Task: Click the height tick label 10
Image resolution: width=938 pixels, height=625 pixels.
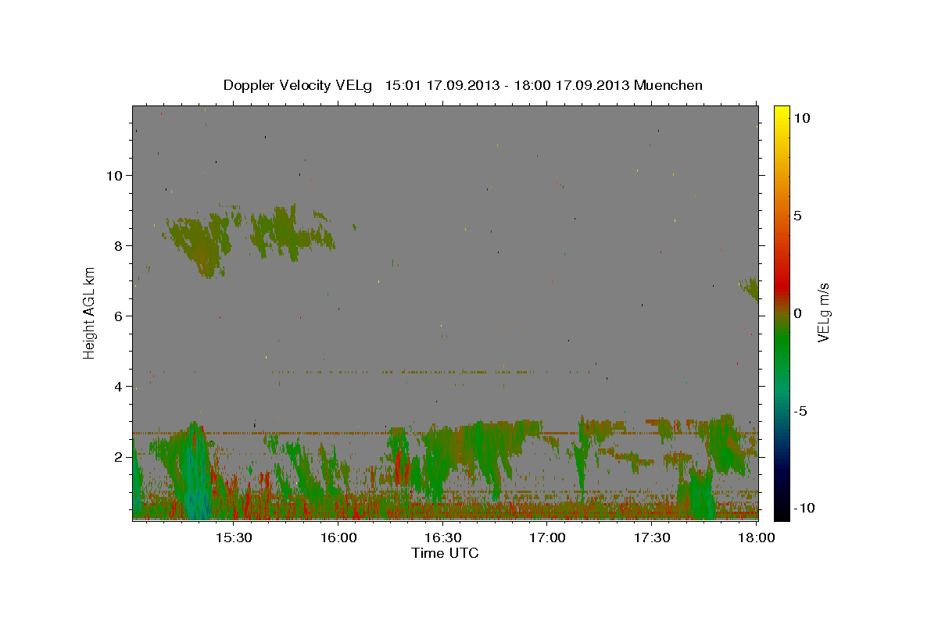Action: [114, 176]
